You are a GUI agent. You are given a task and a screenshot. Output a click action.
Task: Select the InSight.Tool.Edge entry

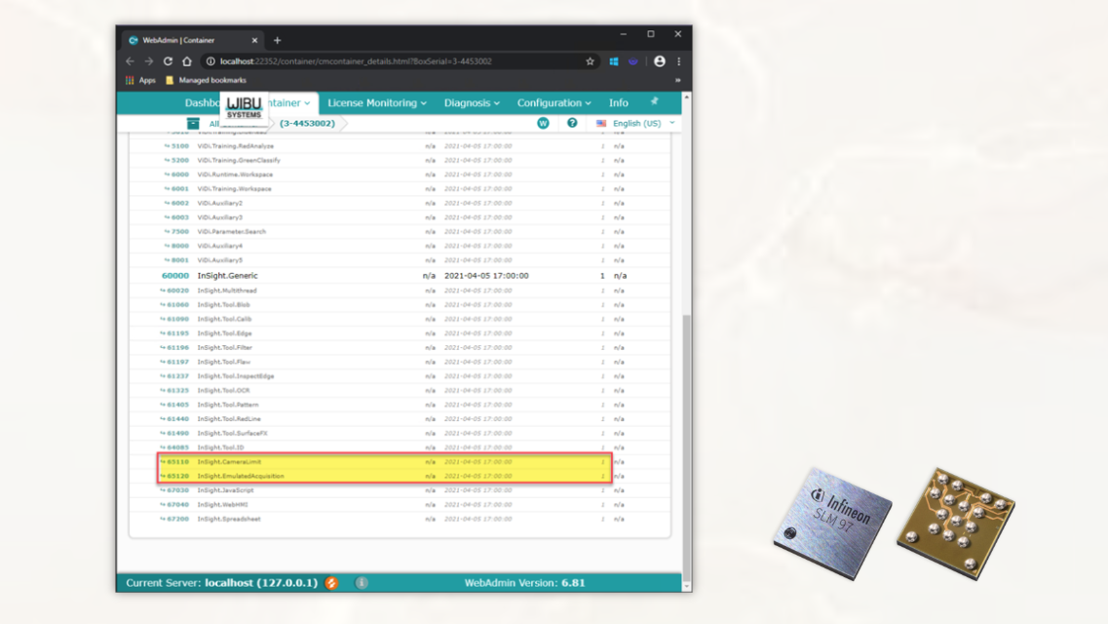[x=224, y=333]
